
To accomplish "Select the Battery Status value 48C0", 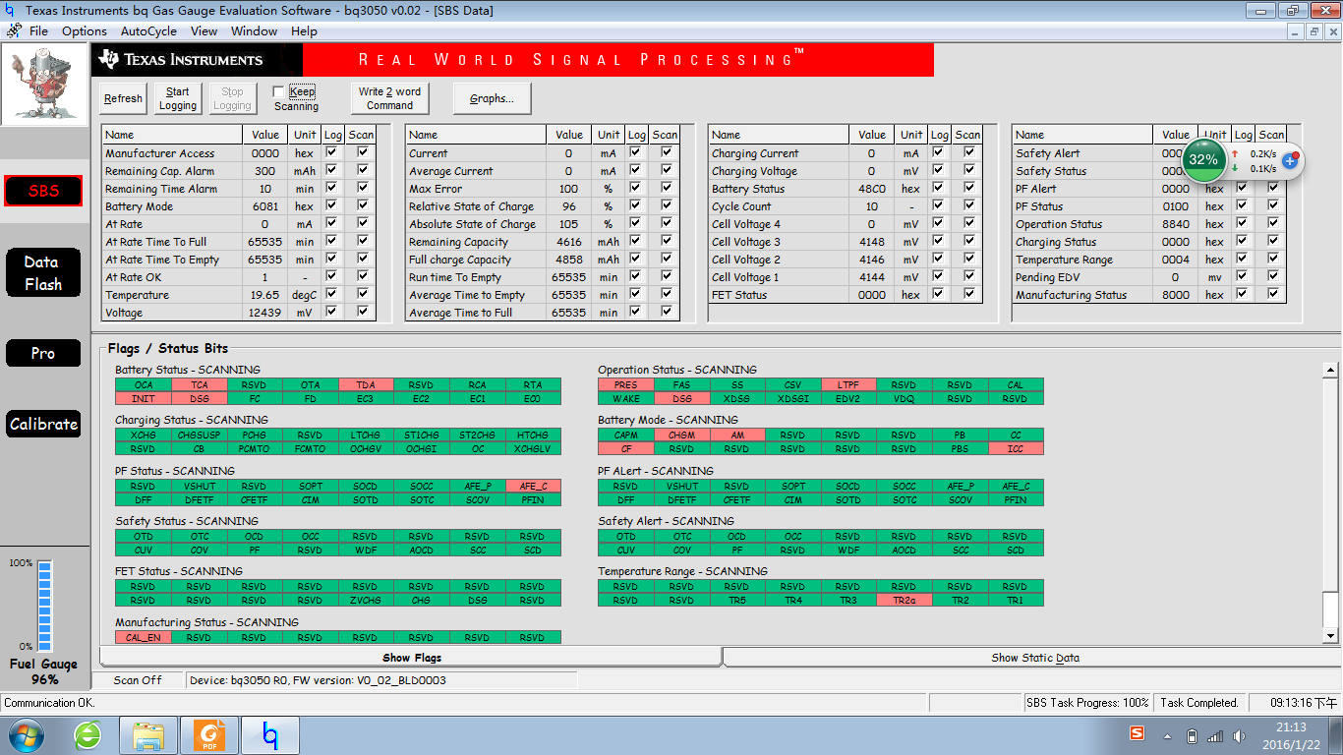I will point(872,189).
